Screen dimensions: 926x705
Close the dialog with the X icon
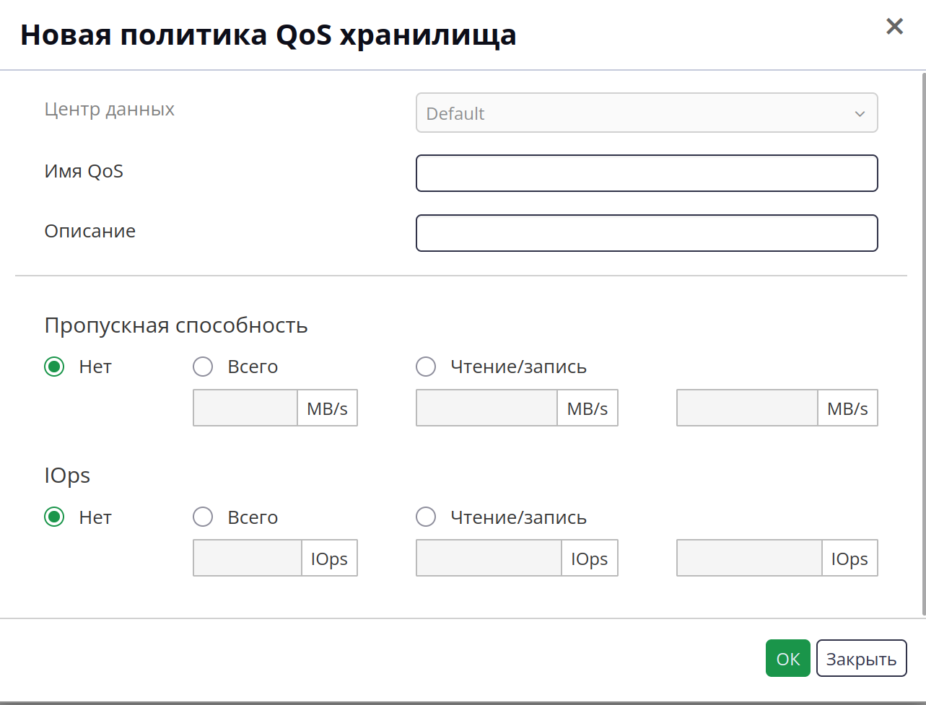pos(894,27)
